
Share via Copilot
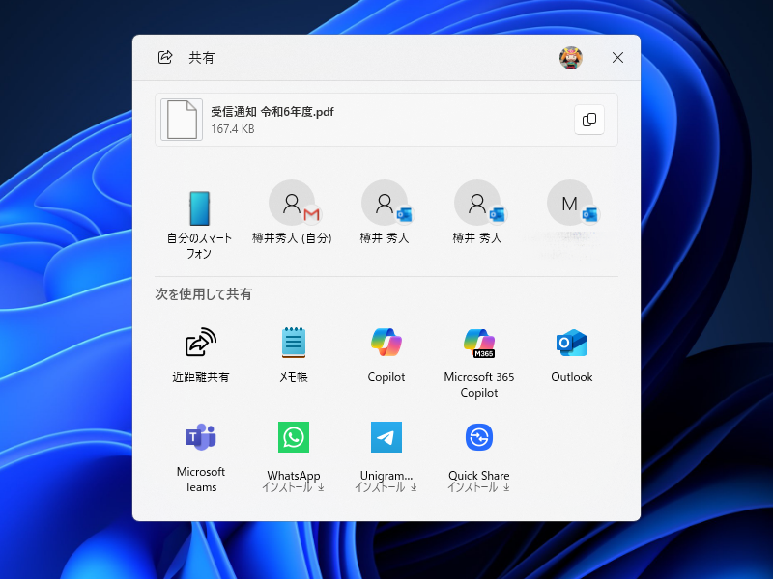tap(386, 345)
